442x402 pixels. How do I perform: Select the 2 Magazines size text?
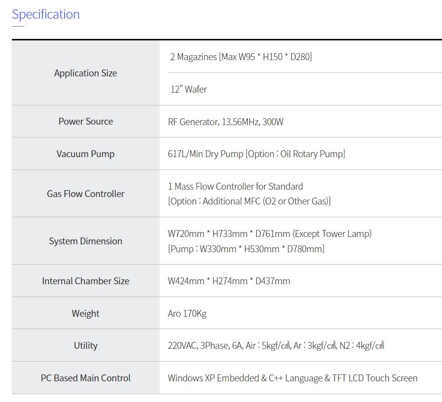point(241,57)
